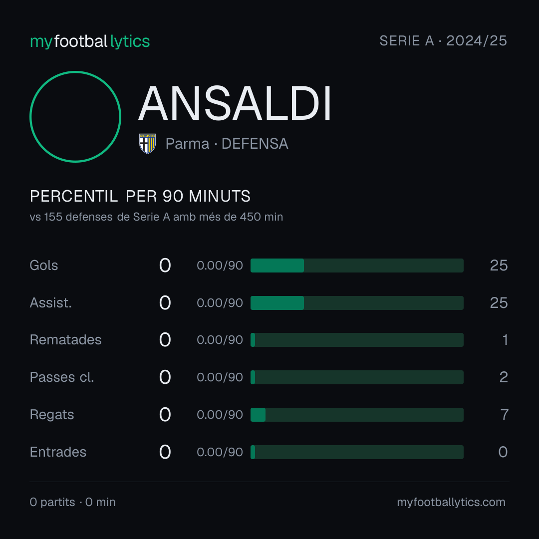The height and width of the screenshot is (539, 539).
Task: Open the myfootballytics logo
Action: pos(90,41)
